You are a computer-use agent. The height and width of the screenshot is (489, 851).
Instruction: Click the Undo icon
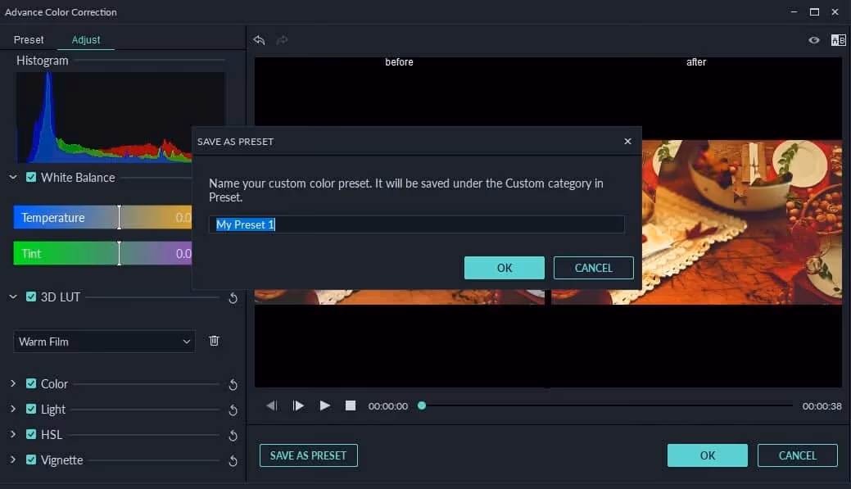coord(260,40)
